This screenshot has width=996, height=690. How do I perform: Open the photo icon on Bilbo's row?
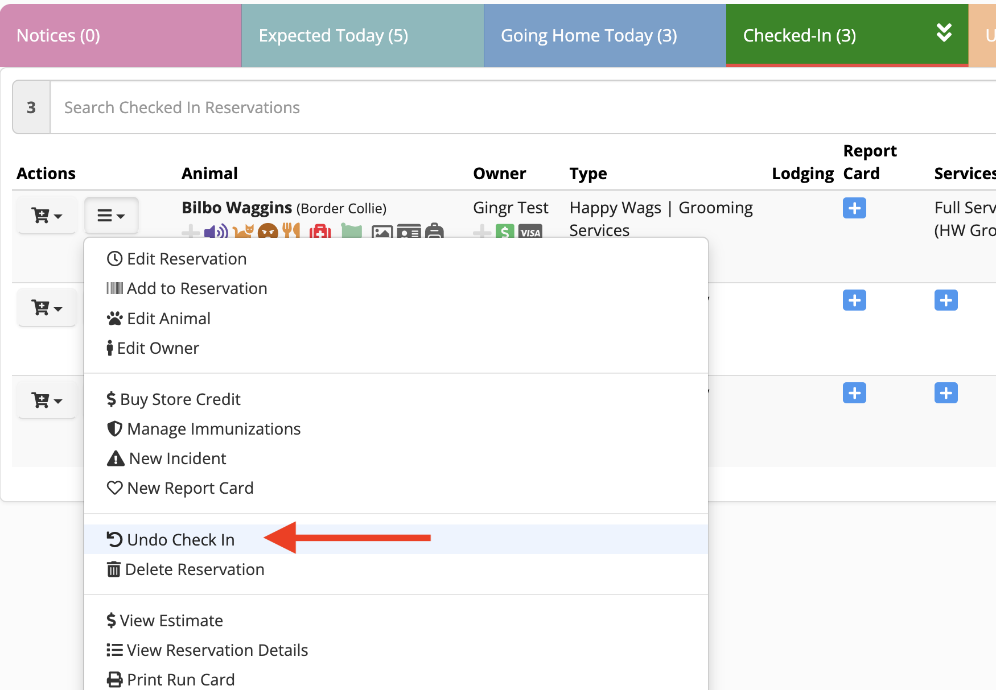pyautogui.click(x=382, y=232)
